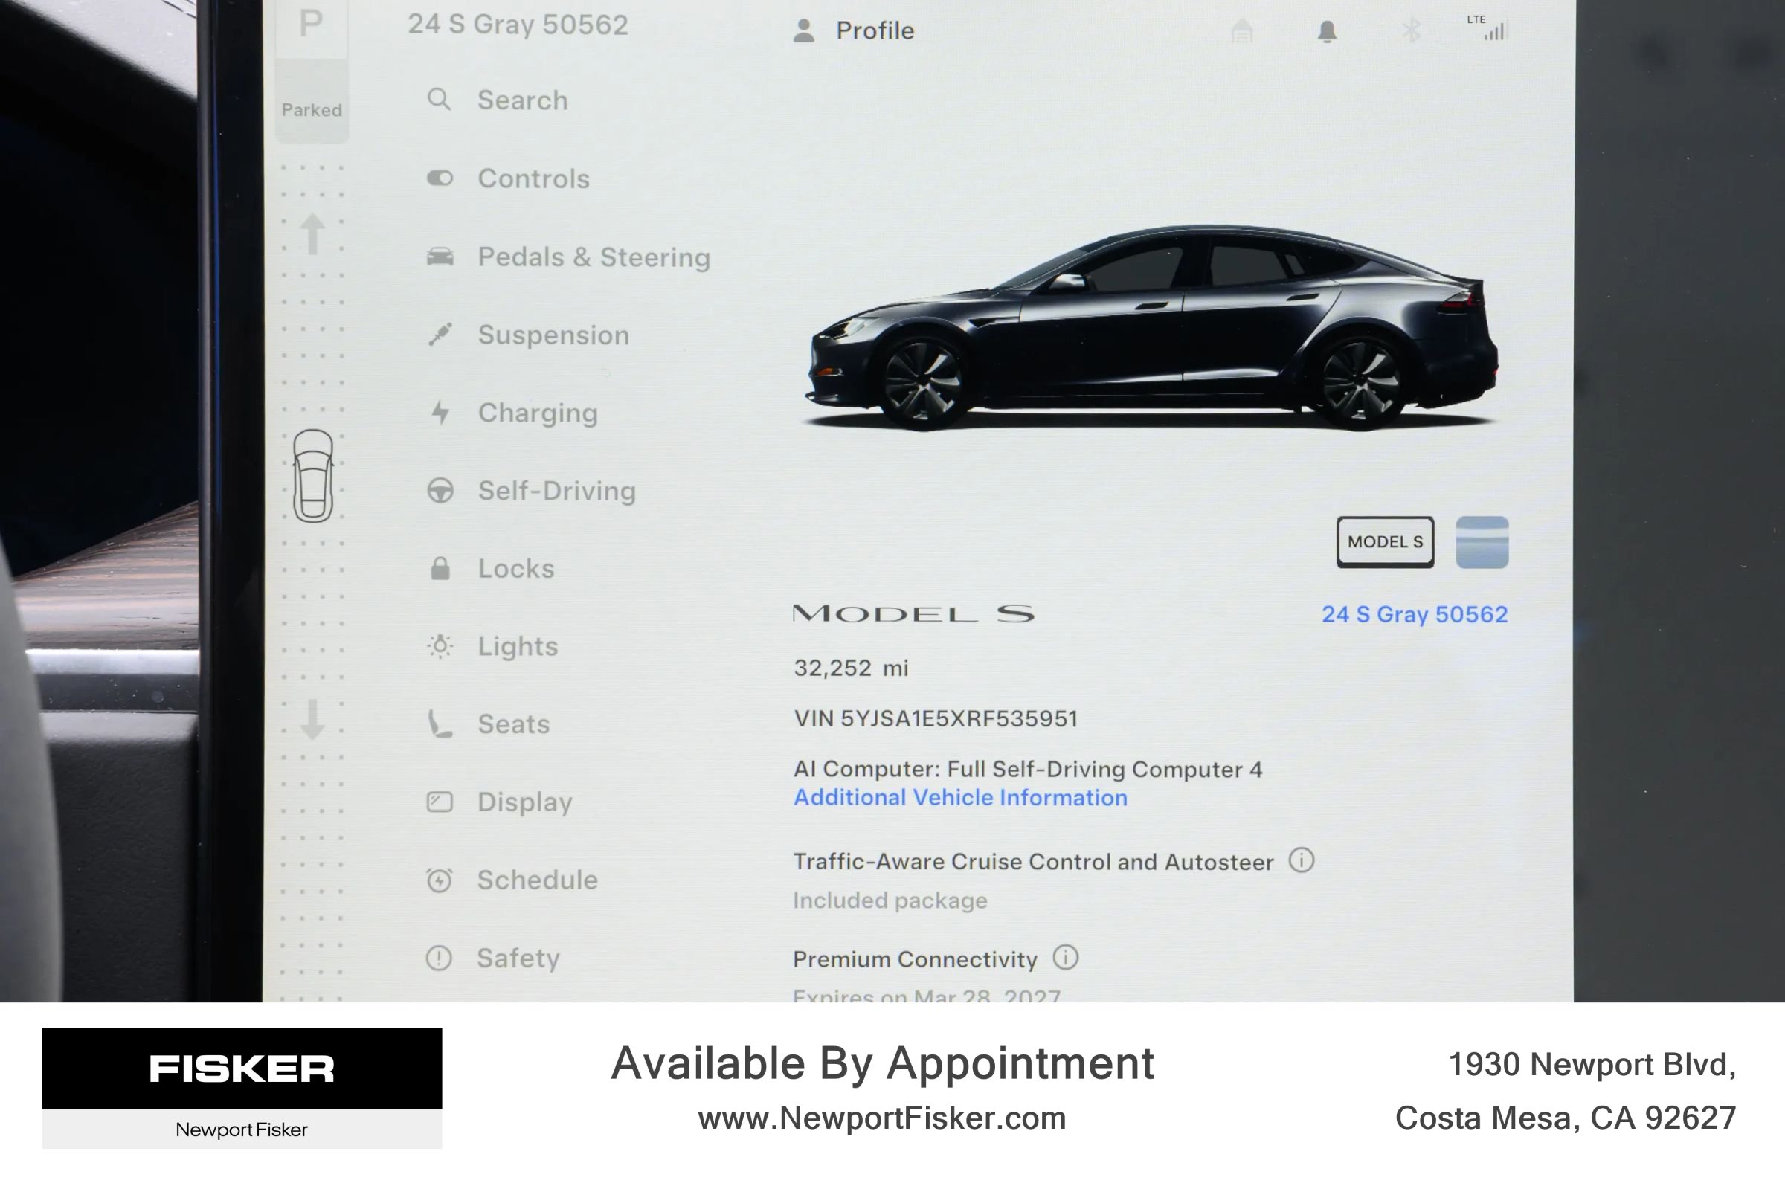Screen dimensions: 1785x1189
Task: Tap the up arrow on gear strip
Action: pyautogui.click(x=312, y=233)
